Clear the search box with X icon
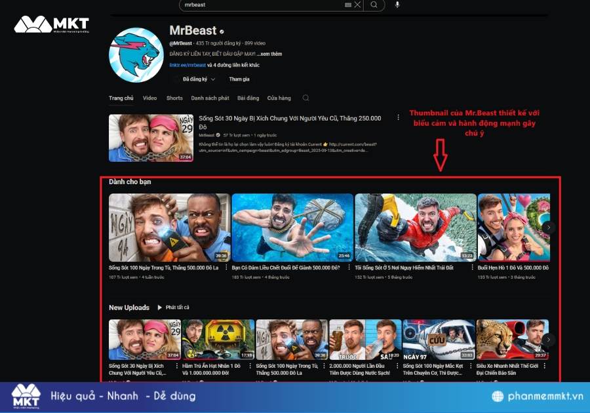This screenshot has height=413, width=590. tap(357, 5)
